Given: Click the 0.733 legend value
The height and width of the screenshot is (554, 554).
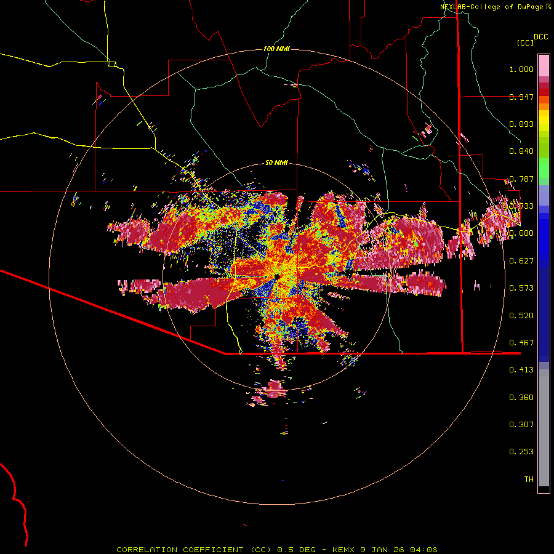Looking at the screenshot, I should 521,206.
